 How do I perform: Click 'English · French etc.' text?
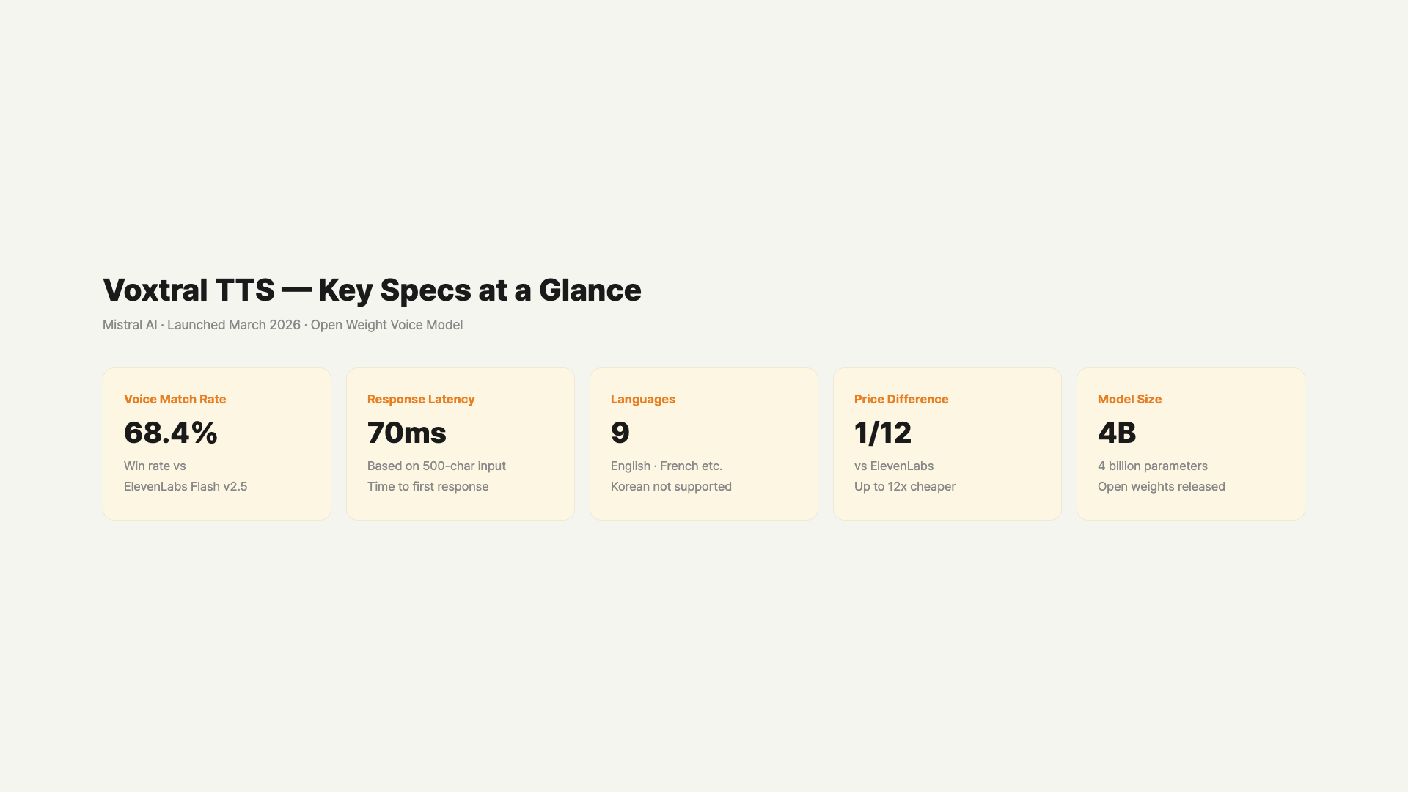[667, 466]
